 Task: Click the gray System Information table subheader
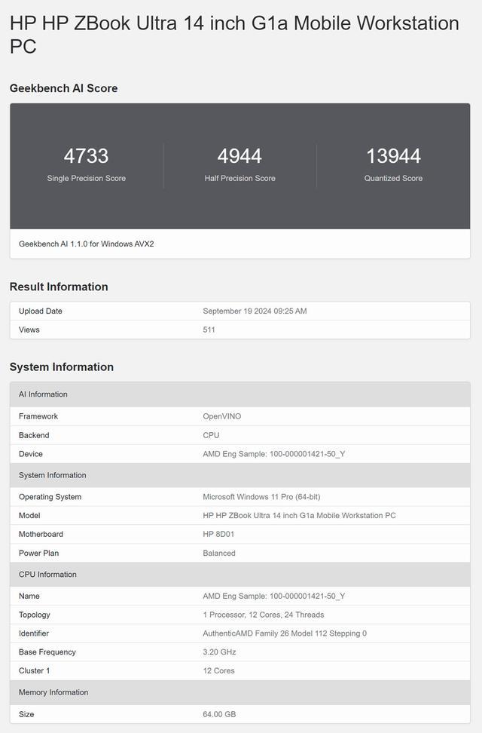[x=240, y=475]
